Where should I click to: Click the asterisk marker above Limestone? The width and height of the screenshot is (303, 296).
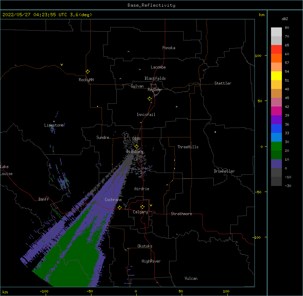coord(54,122)
